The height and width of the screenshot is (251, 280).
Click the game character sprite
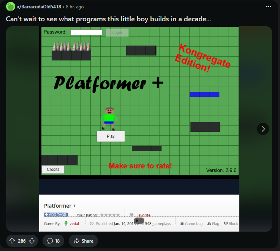coord(109,119)
